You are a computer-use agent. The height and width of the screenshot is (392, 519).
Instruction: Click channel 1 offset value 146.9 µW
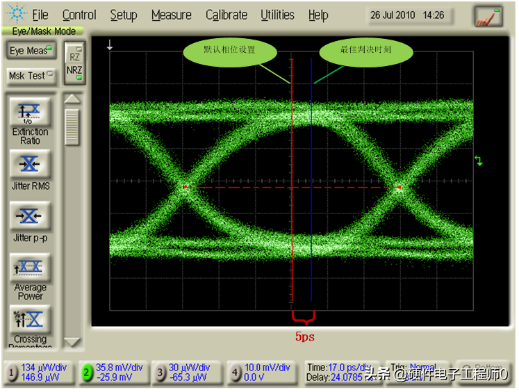click(x=40, y=377)
